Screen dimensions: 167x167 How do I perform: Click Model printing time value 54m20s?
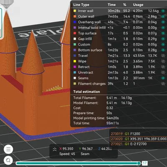coord(112,118)
